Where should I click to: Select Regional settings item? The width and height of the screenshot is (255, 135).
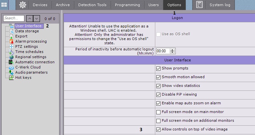31,57
